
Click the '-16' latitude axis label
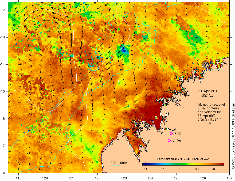pos(3,119)
